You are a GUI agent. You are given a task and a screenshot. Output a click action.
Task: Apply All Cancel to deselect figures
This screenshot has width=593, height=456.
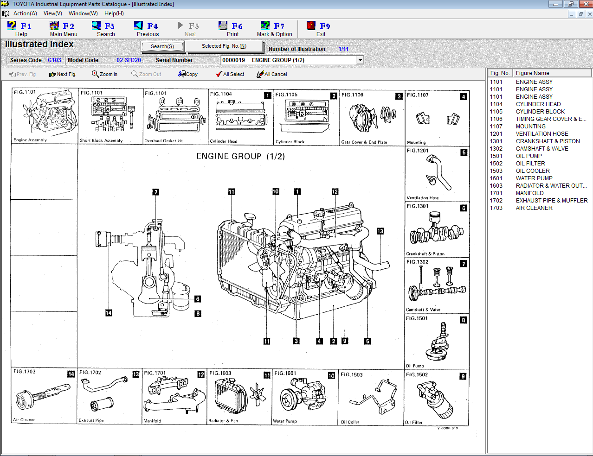[271, 74]
